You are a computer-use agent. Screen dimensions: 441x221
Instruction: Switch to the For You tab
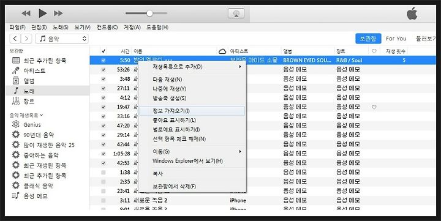coord(396,39)
